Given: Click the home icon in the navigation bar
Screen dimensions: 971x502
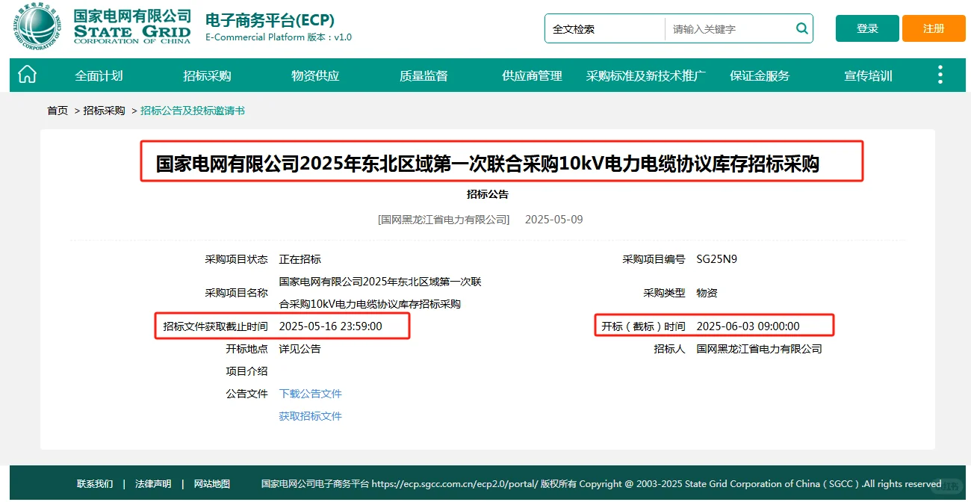Looking at the screenshot, I should pyautogui.click(x=27, y=75).
